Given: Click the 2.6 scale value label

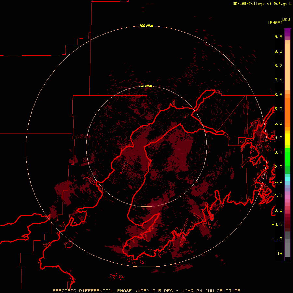Looking at the screenshot, I should [278, 167].
